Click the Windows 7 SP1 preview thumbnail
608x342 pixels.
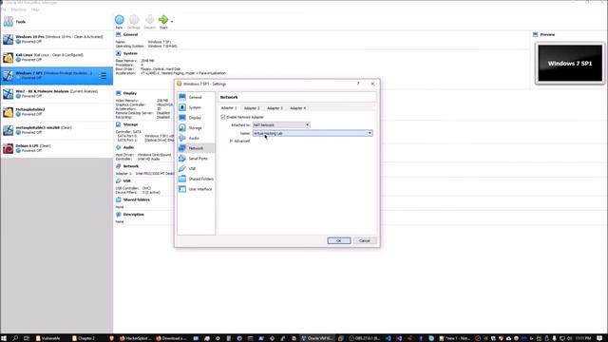click(570, 64)
